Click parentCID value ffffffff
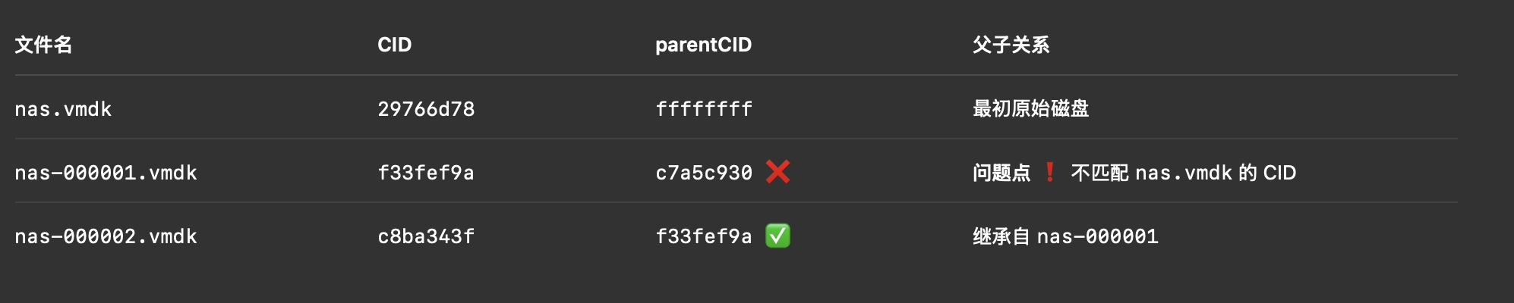Screen dimensions: 1514x303 [x=704, y=109]
